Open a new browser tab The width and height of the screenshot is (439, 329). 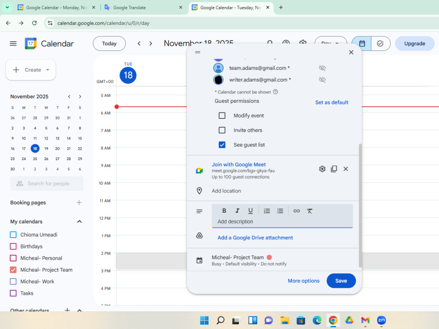click(281, 7)
